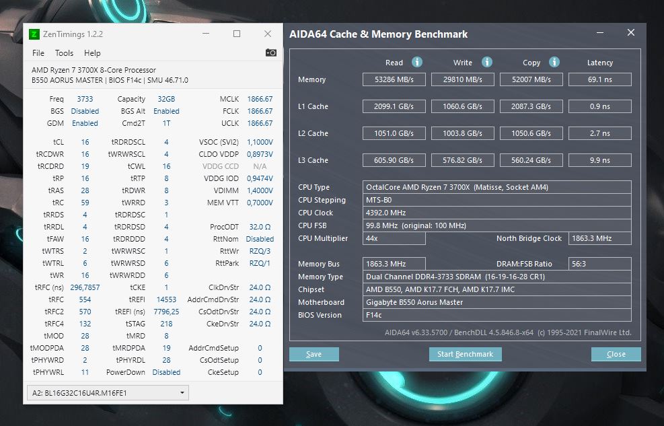Close the ZenTimings window
This screenshot has height=426, width=664.
(x=268, y=34)
